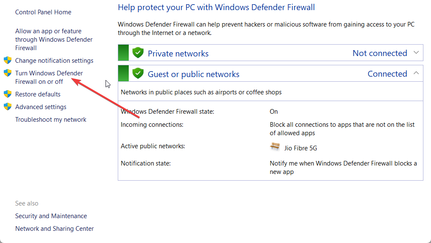Select Change notification settings
431x243 pixels.
click(x=54, y=60)
